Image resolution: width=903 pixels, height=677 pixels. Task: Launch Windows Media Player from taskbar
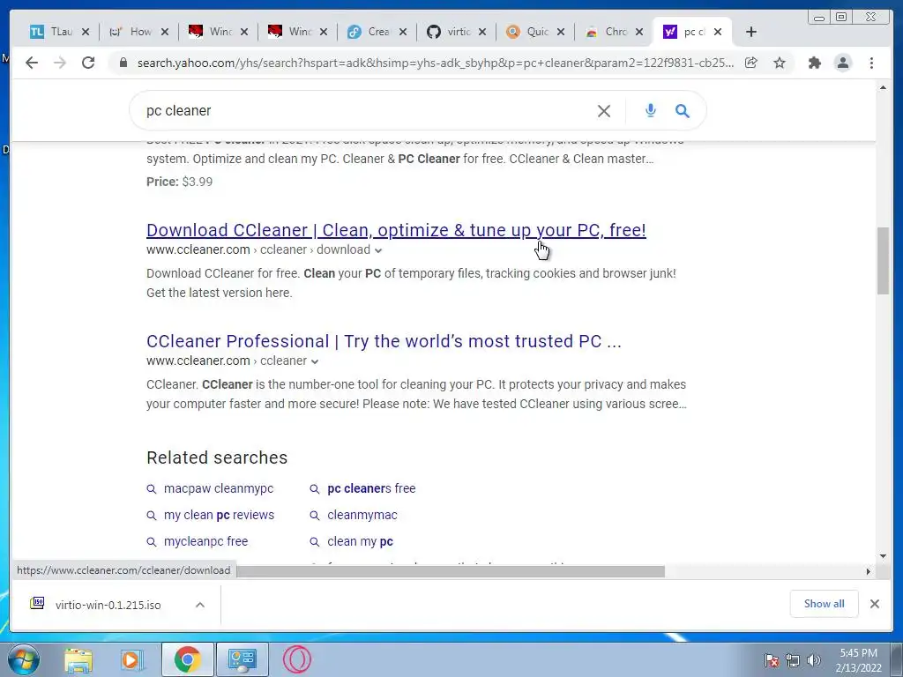pos(132,659)
